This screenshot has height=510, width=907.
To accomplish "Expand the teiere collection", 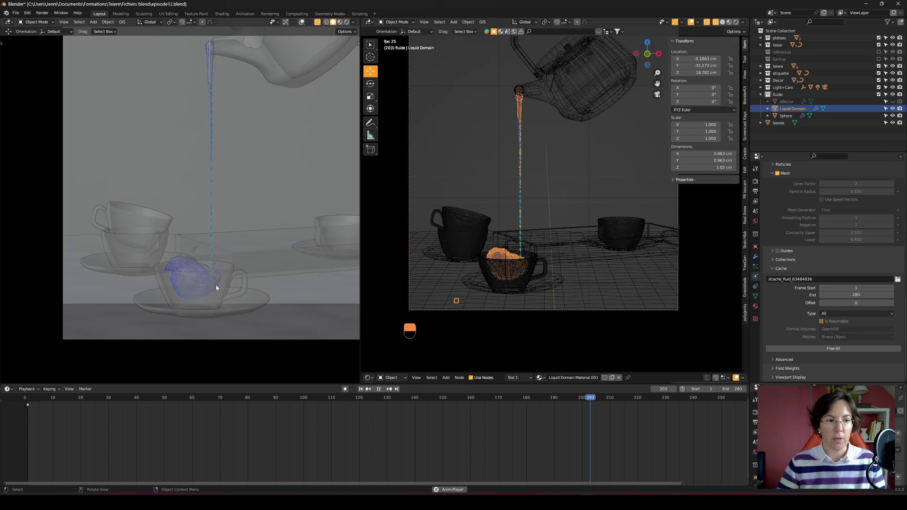I will pos(760,66).
